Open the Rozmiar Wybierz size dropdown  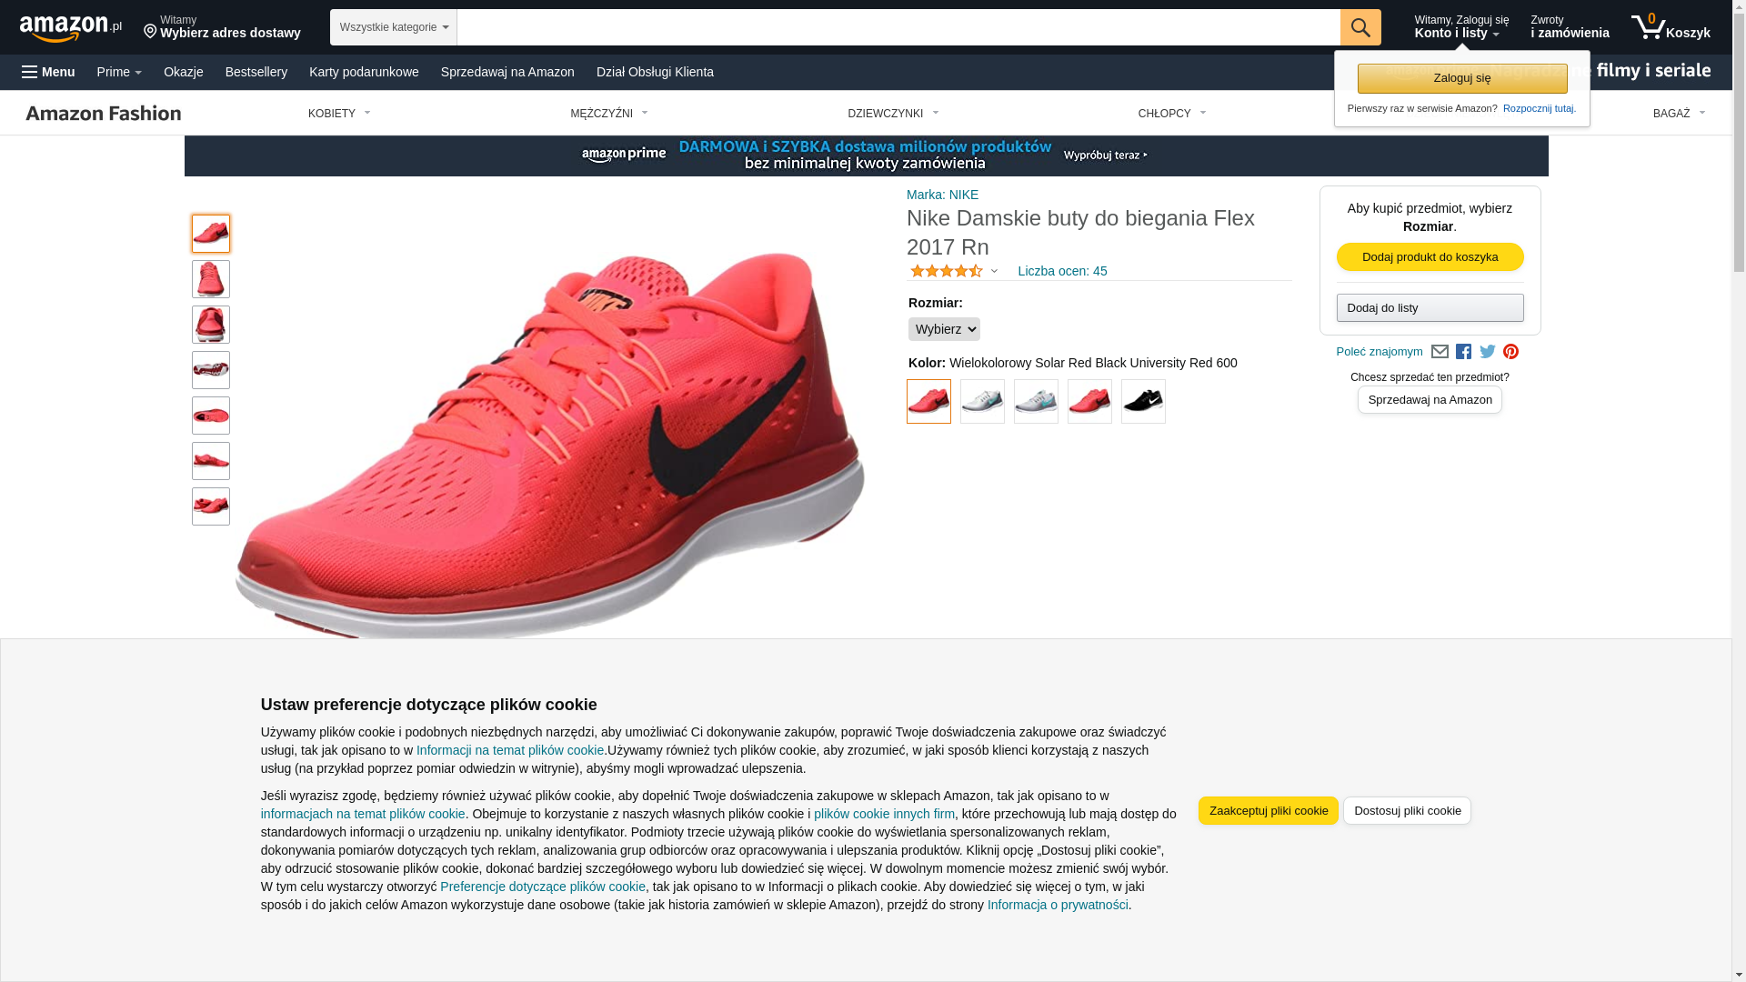point(944,329)
